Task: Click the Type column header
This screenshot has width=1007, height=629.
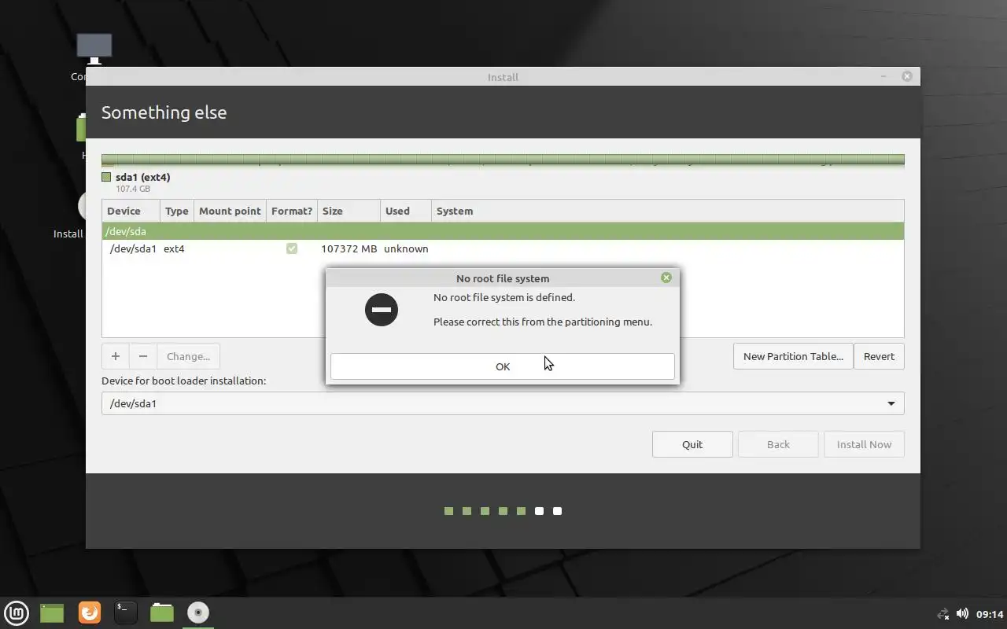Action: coord(177,211)
